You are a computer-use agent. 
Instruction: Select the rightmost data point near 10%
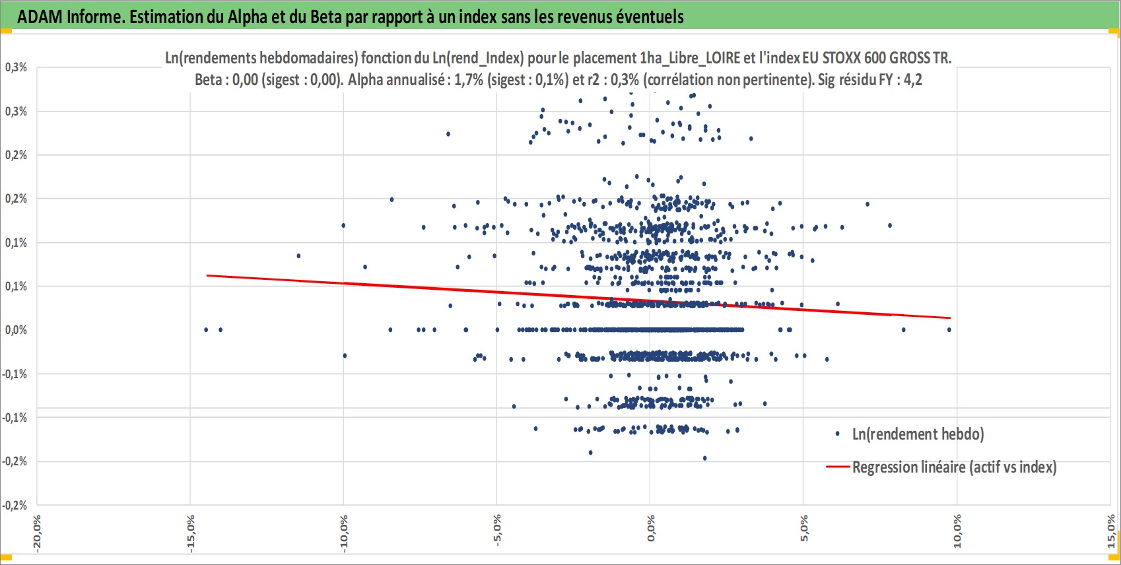tap(949, 330)
